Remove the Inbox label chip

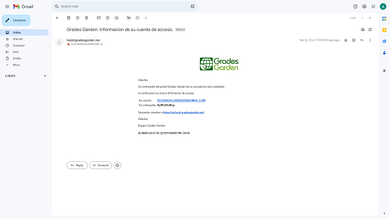tap(184, 30)
